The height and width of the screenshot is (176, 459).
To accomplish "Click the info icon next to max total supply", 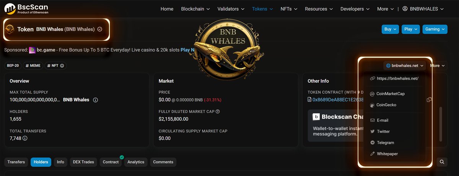I will click(x=96, y=100).
